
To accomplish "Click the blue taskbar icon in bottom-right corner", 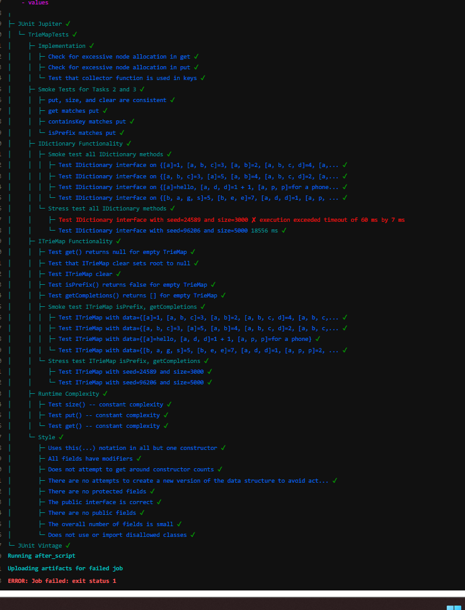I will (x=454, y=607).
